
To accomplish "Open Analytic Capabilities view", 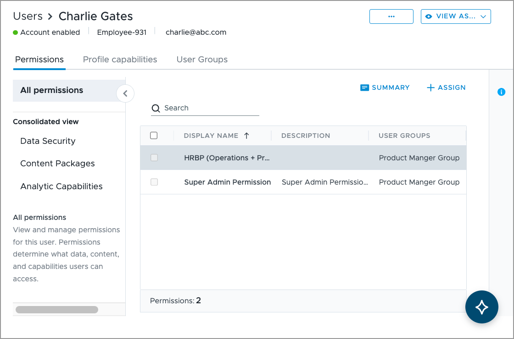I will 61,186.
